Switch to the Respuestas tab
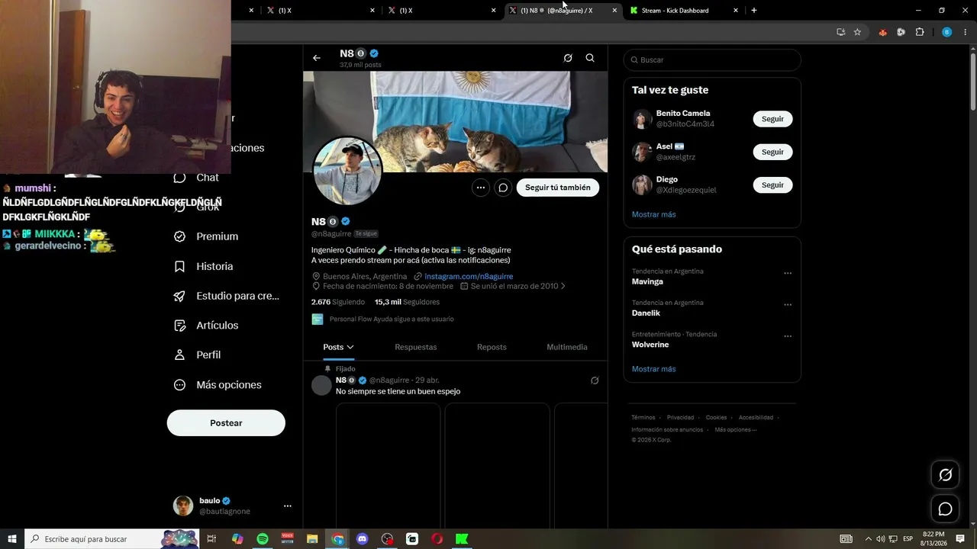977x549 pixels. [x=416, y=347]
